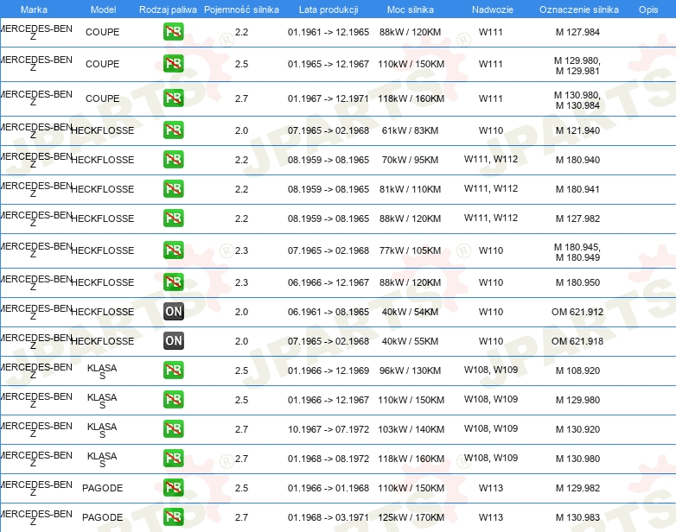Image resolution: width=676 pixels, height=532 pixels.
Task: Click the 'Pojemność silnika' column header
Action: pos(241,9)
